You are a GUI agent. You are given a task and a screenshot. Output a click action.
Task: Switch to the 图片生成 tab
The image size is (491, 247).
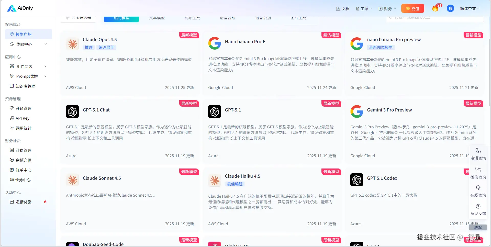coord(298,18)
